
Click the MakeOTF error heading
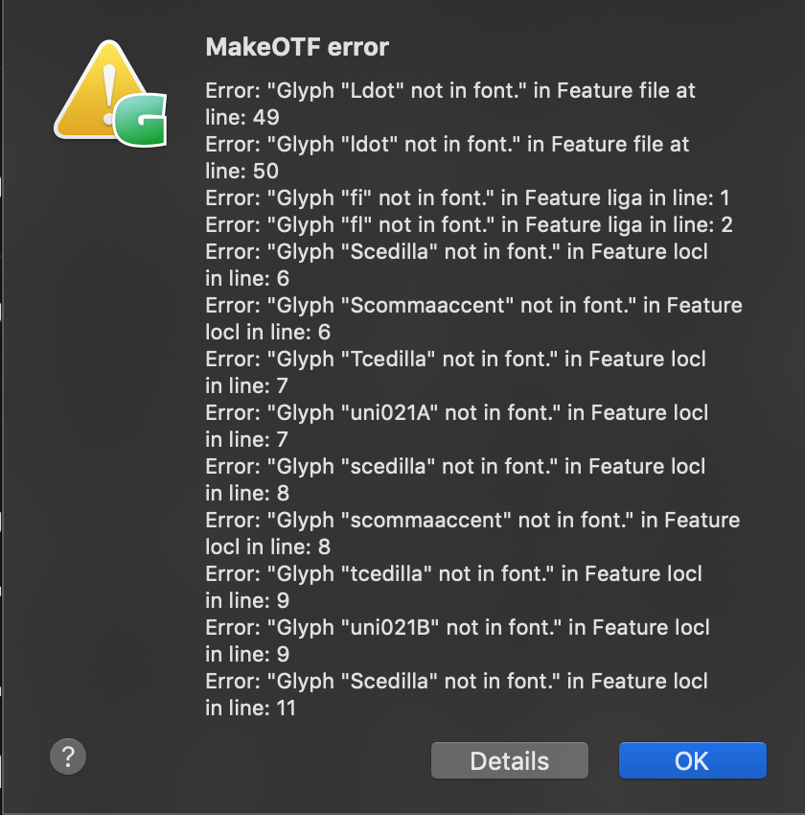[297, 47]
